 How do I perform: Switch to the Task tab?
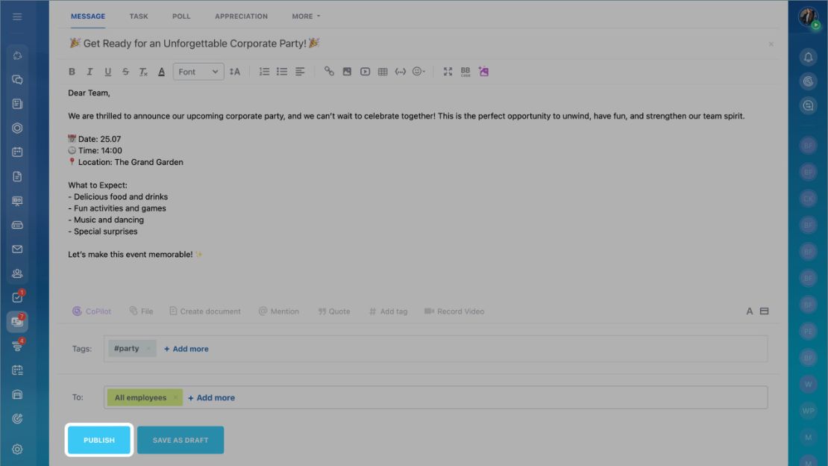(x=139, y=16)
